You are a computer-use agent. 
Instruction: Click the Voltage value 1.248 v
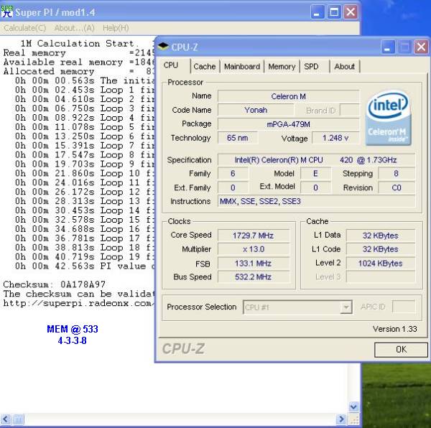335,138
